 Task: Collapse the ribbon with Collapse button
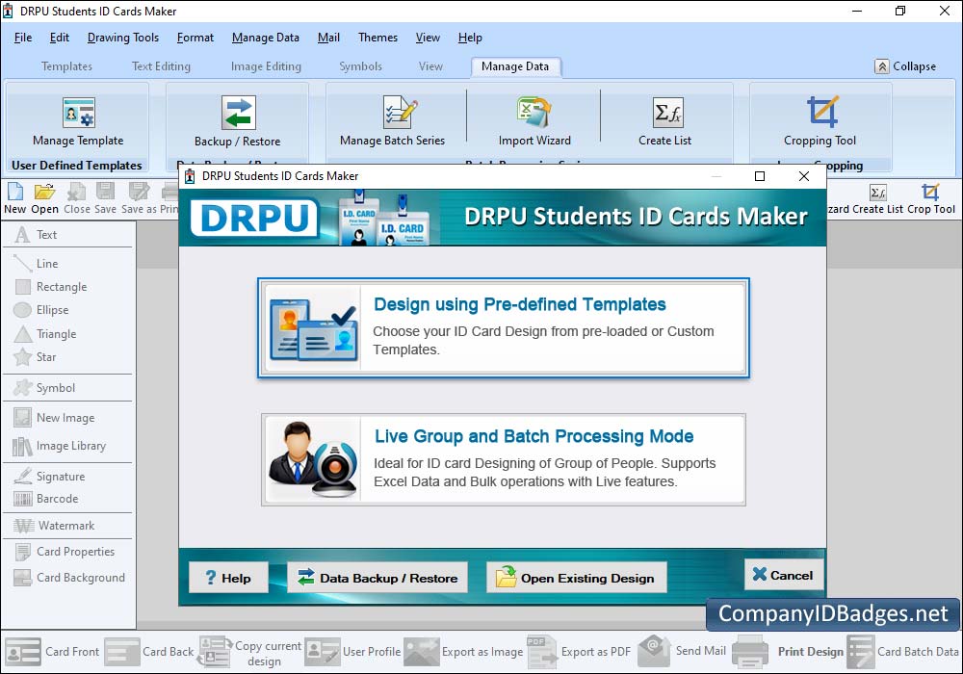tap(906, 66)
